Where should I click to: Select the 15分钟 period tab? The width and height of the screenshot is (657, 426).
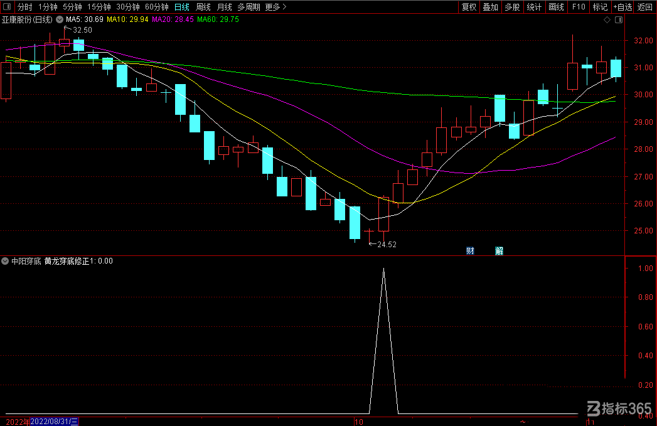coord(99,7)
